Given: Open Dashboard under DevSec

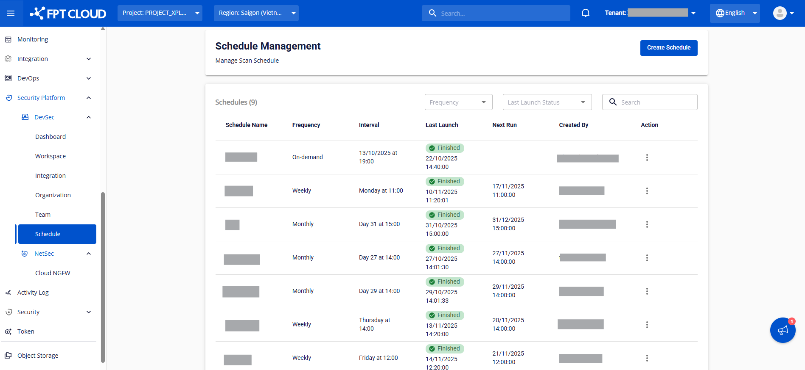Looking at the screenshot, I should click(50, 137).
